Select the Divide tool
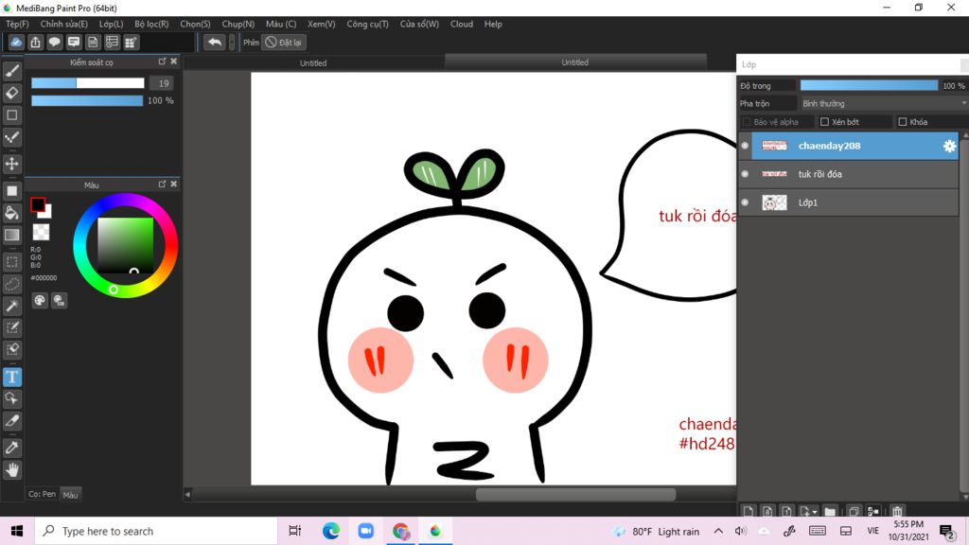The width and height of the screenshot is (969, 545). click(x=11, y=421)
